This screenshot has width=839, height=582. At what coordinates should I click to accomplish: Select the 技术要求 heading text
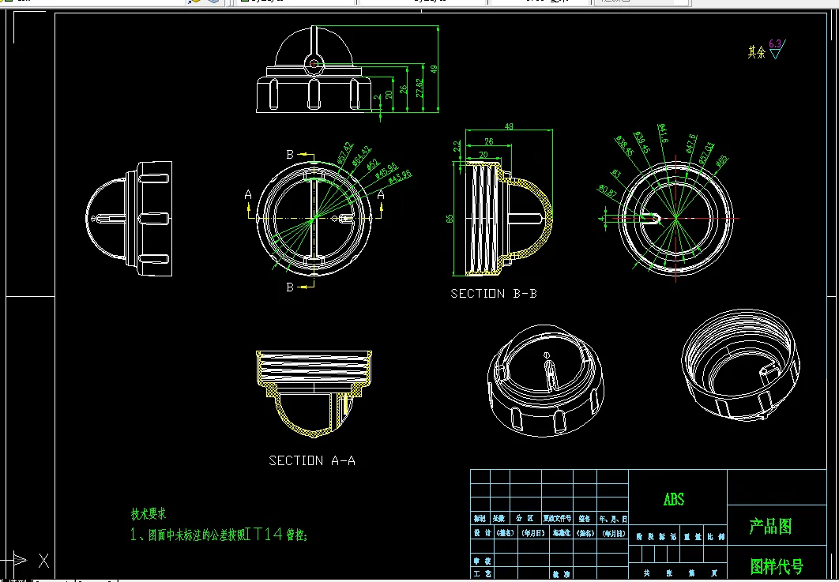(149, 514)
